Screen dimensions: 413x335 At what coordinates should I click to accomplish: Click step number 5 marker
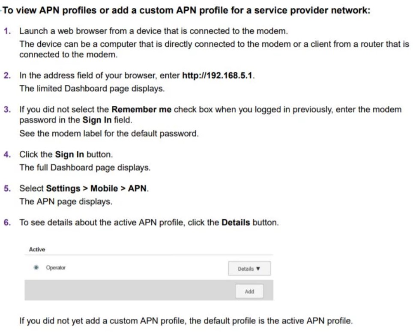point(7,188)
